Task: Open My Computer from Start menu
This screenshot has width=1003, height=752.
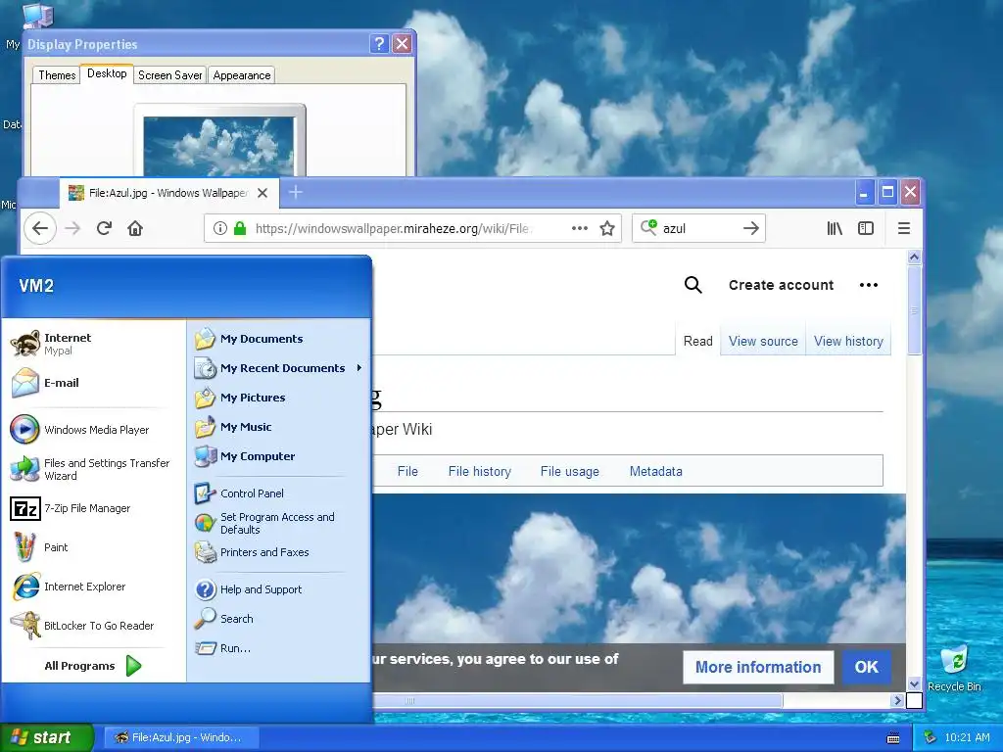Action: coord(245,456)
